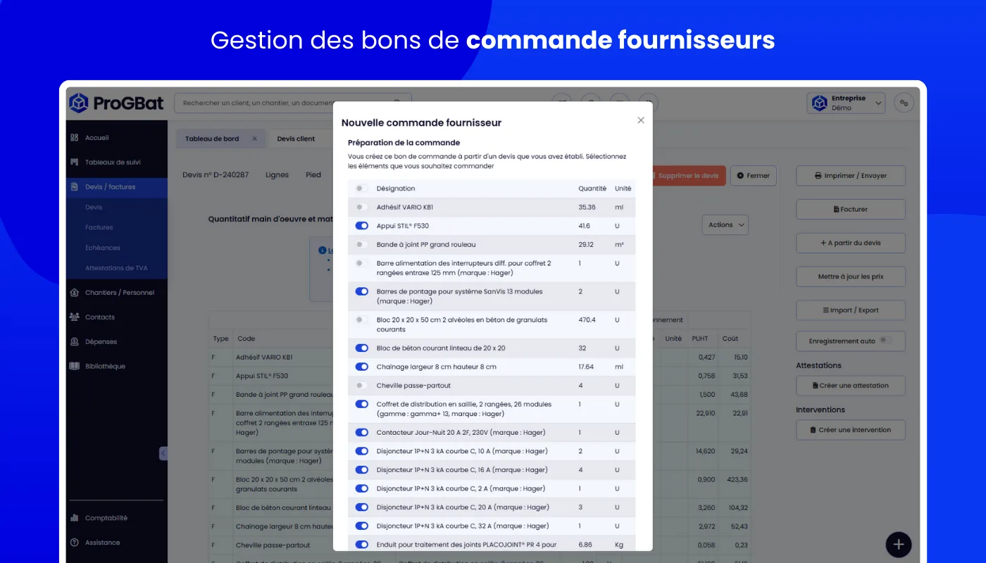The height and width of the screenshot is (563, 986).
Task: Enable the Bloc 20 x 20 x 50 cm switch
Action: (x=362, y=320)
